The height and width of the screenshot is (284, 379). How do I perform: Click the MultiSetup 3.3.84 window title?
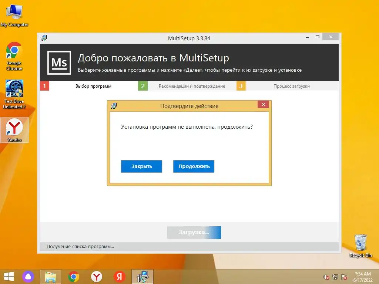tap(189, 38)
